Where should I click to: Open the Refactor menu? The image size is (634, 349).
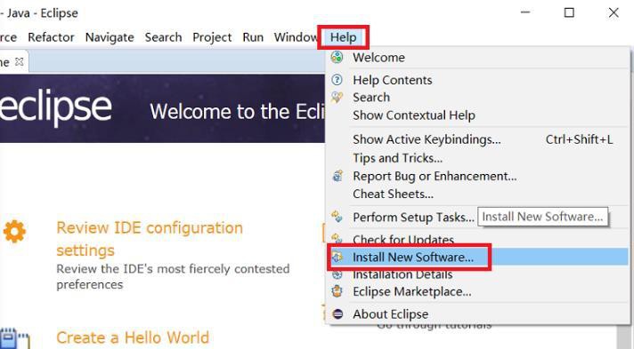(x=51, y=37)
